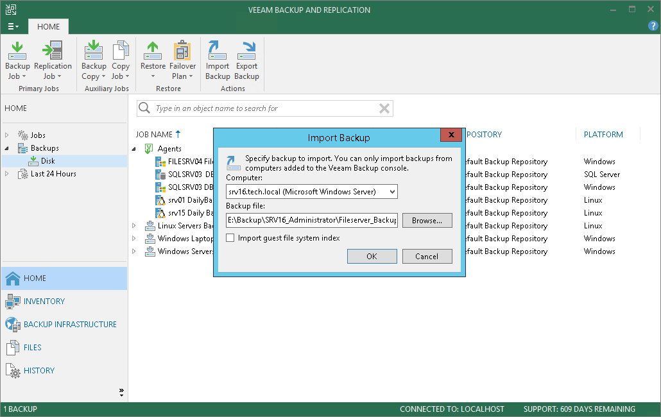Viewport: 661px width, 417px height.
Task: Close the Import Backup dialog
Action: 451,135
